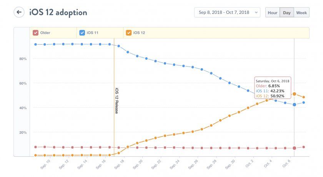Click the last iOS 11 data point
The height and width of the screenshot is (177, 323).
click(304, 102)
